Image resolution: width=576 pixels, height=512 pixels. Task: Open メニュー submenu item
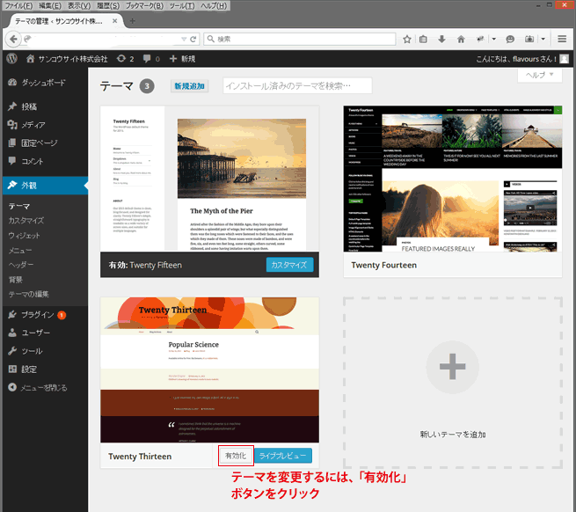click(x=20, y=251)
